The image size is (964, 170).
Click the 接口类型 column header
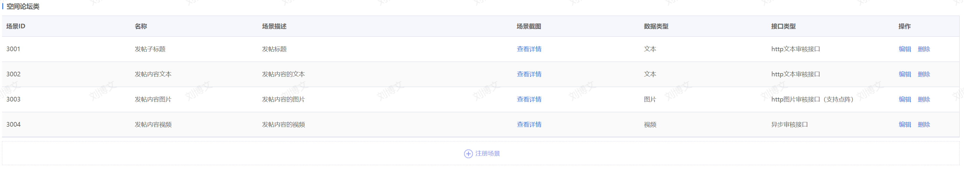coord(783,26)
